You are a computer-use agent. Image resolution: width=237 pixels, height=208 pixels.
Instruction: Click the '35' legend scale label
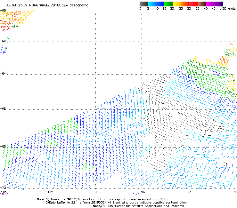197,9
